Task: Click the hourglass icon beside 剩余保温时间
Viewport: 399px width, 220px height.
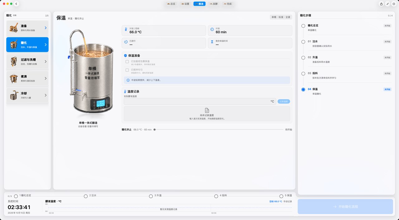Action: (212, 42)
